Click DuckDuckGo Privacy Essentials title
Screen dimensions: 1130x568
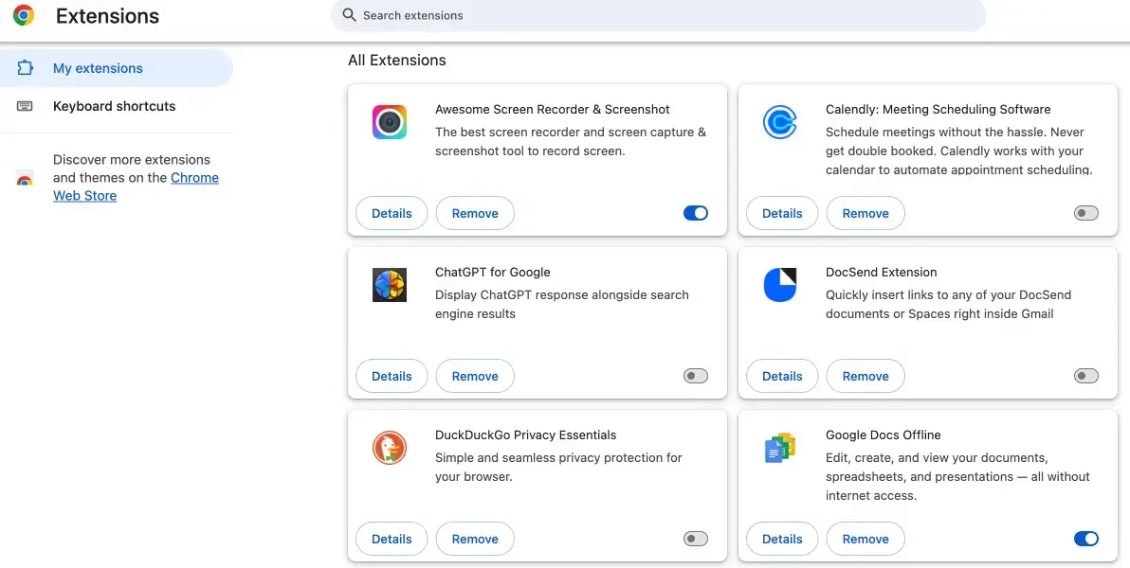point(526,435)
